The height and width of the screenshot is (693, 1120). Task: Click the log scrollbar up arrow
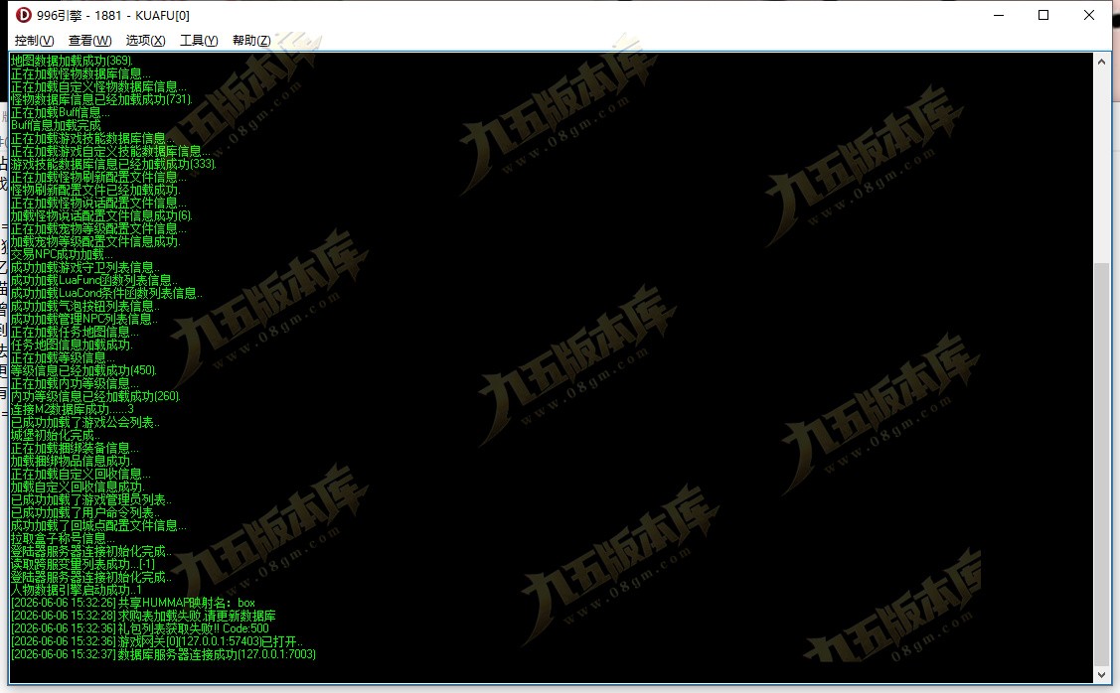point(1102,62)
